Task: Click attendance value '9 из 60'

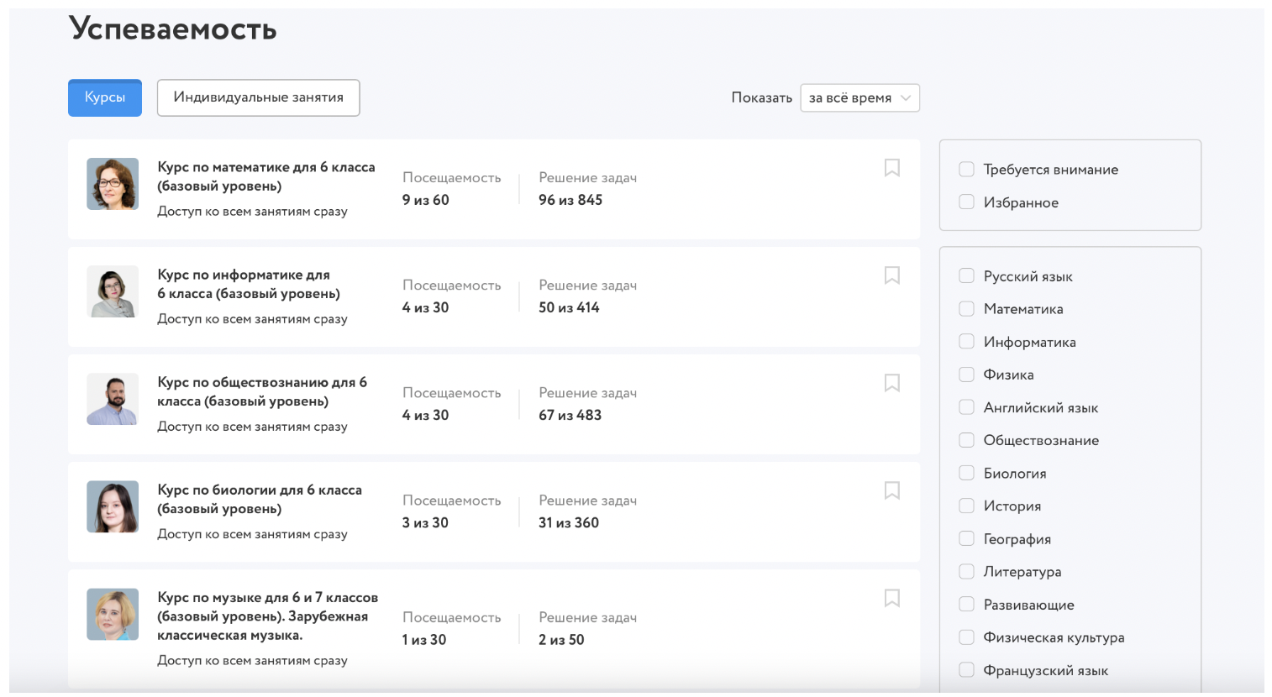Action: pos(426,200)
